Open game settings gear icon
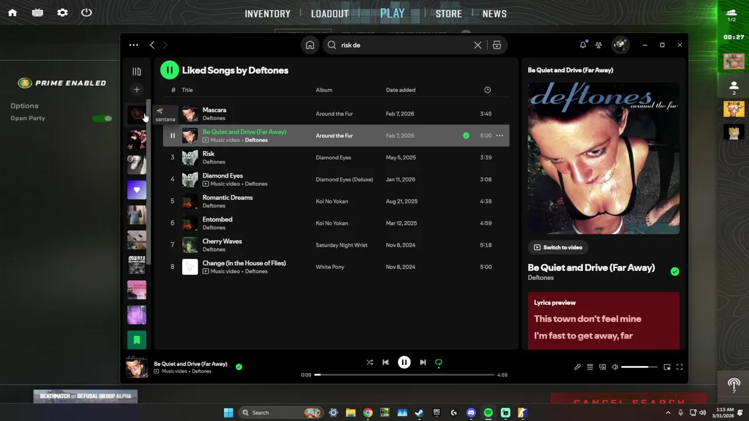The image size is (749, 421). [63, 12]
